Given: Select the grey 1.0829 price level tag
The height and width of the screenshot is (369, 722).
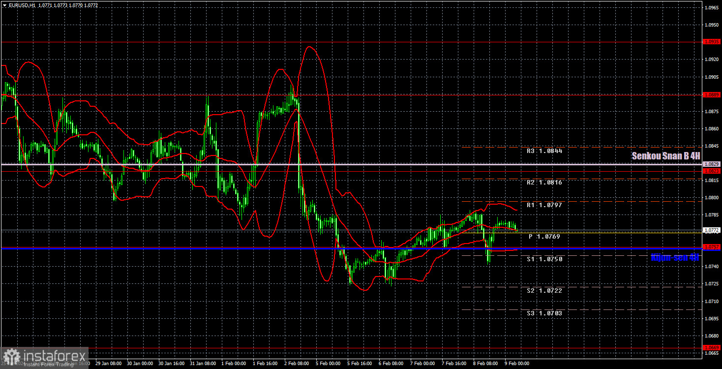Looking at the screenshot, I should 712,164.
